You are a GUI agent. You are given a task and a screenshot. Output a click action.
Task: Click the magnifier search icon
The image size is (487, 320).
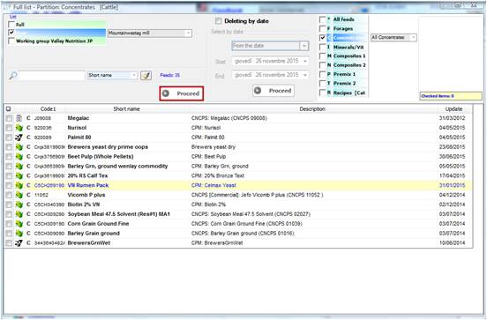tap(12, 76)
